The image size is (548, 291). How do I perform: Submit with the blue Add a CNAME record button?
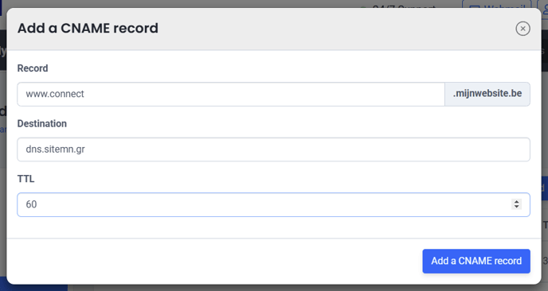(x=476, y=261)
